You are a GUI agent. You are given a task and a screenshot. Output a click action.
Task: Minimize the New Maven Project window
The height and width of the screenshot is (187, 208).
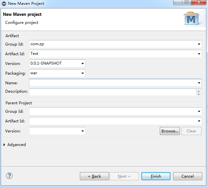pos(178,2)
